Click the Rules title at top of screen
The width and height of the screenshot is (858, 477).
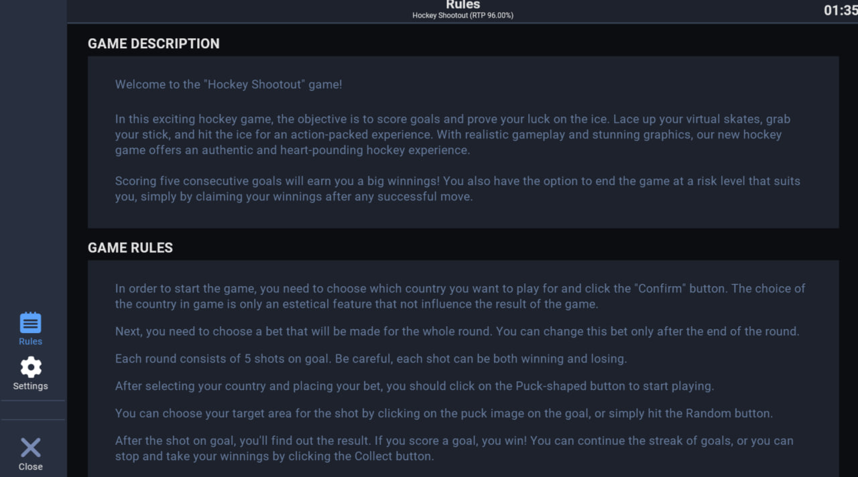pos(463,5)
